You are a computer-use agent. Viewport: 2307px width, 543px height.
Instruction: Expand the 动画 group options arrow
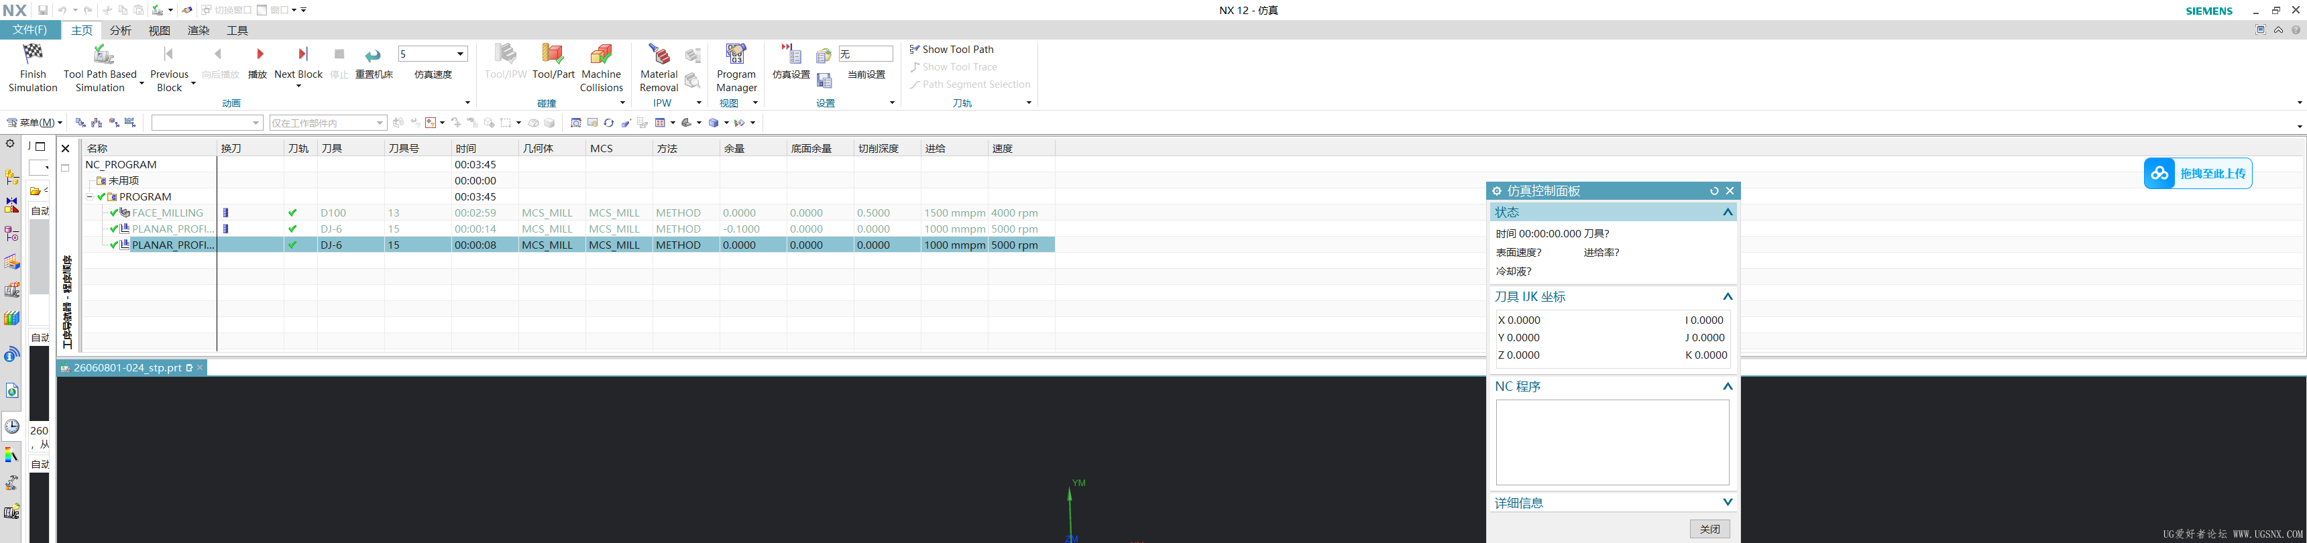467,103
